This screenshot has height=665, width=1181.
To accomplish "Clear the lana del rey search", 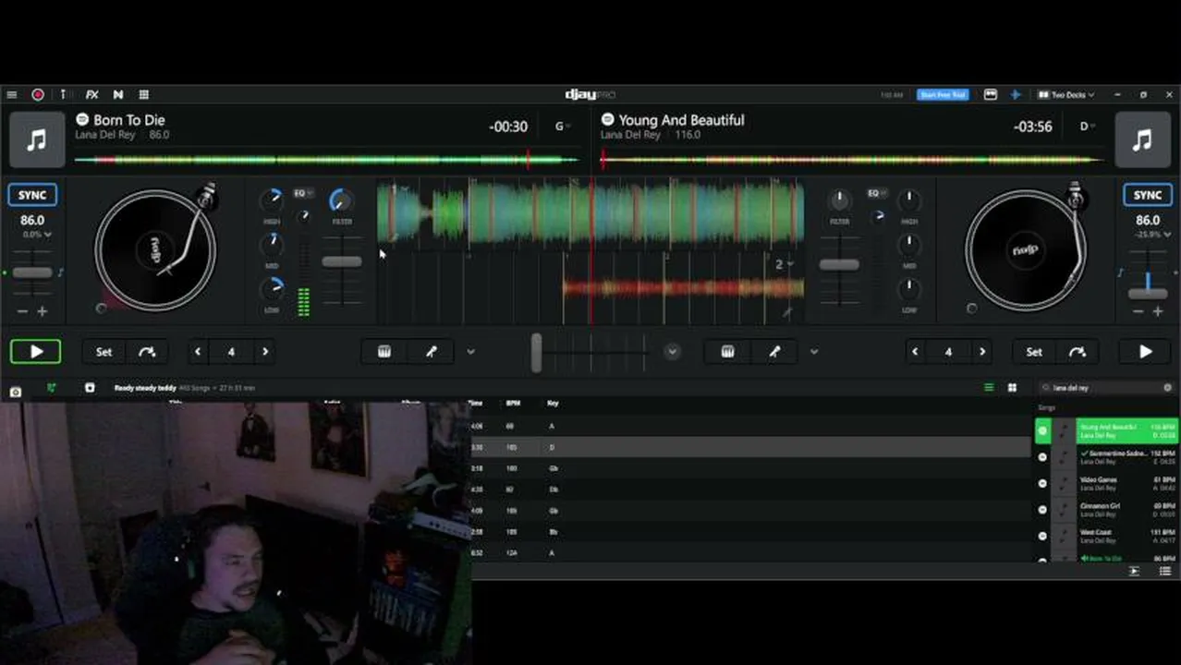I will pyautogui.click(x=1167, y=388).
